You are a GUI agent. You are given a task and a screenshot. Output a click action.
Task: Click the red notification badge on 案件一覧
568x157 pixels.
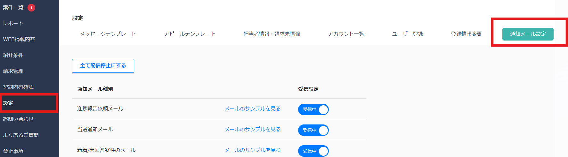click(x=31, y=8)
